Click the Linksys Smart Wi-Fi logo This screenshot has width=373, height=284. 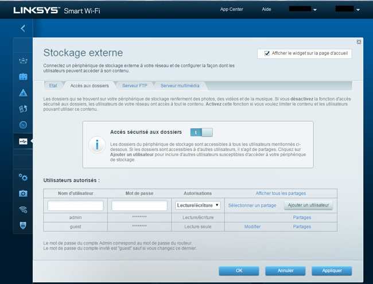pyautogui.click(x=57, y=10)
